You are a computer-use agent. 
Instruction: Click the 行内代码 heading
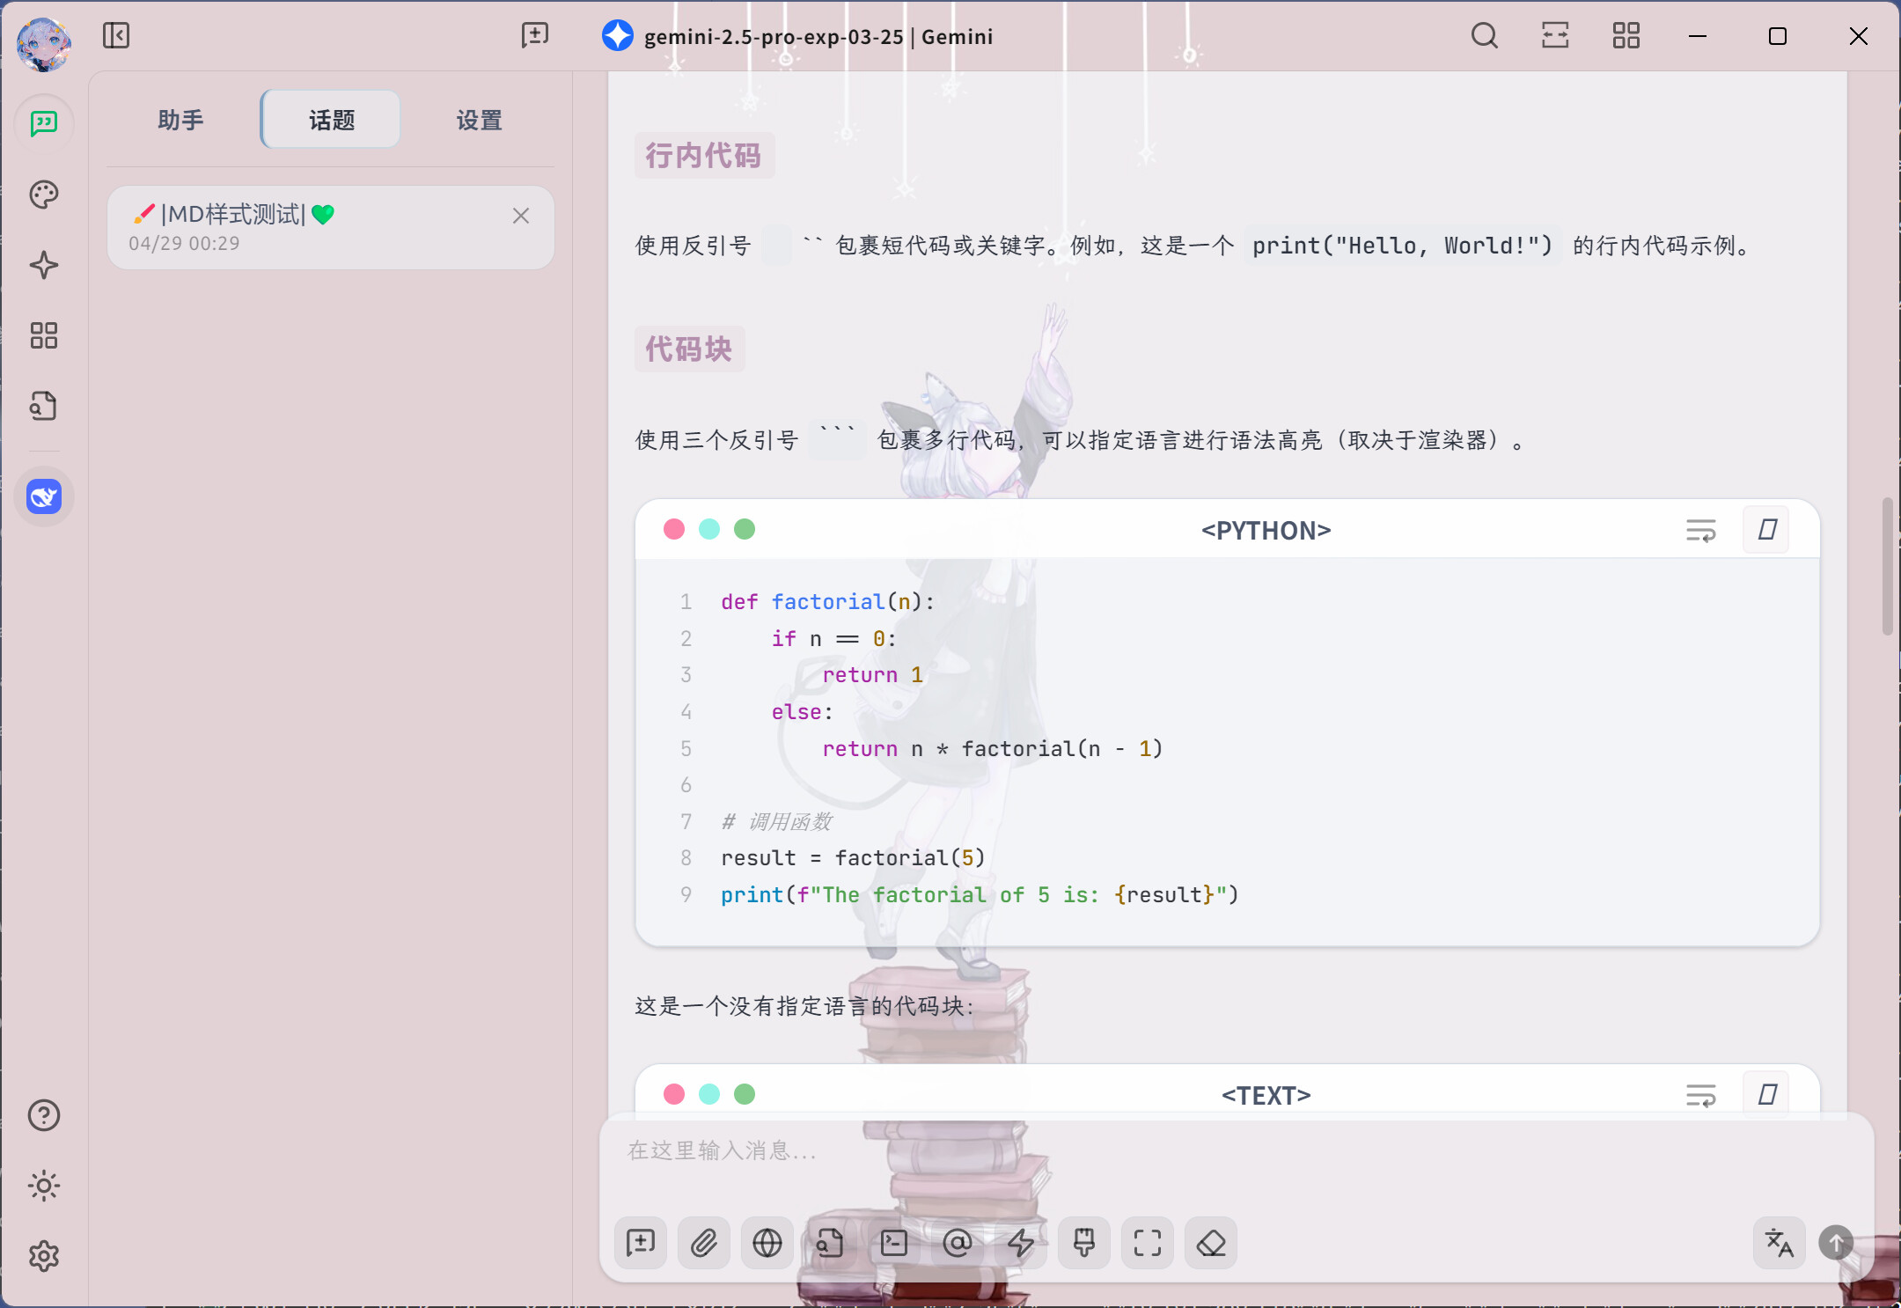[703, 156]
